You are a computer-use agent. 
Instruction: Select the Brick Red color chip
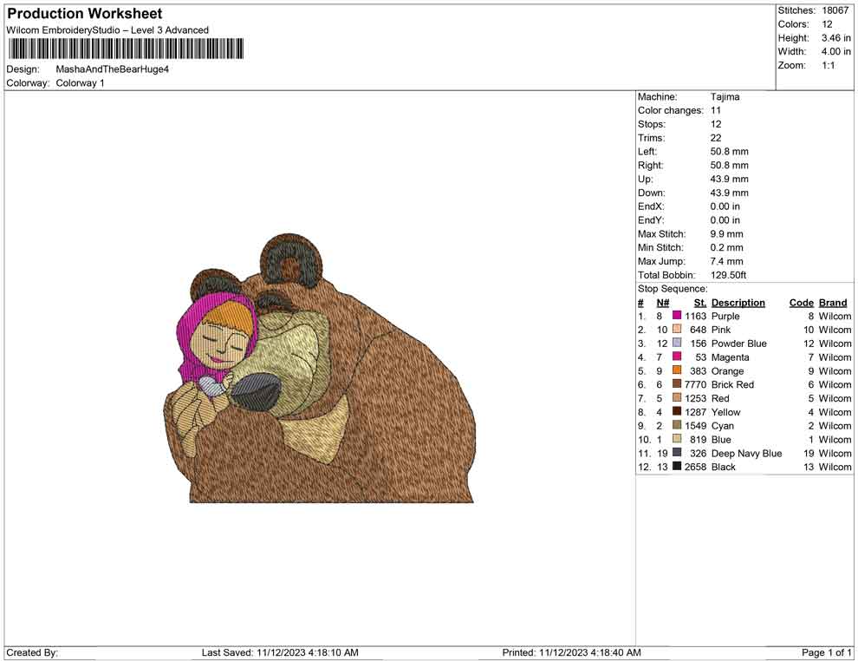677,384
